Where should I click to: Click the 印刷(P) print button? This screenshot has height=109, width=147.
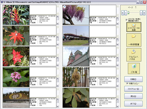click(133, 79)
